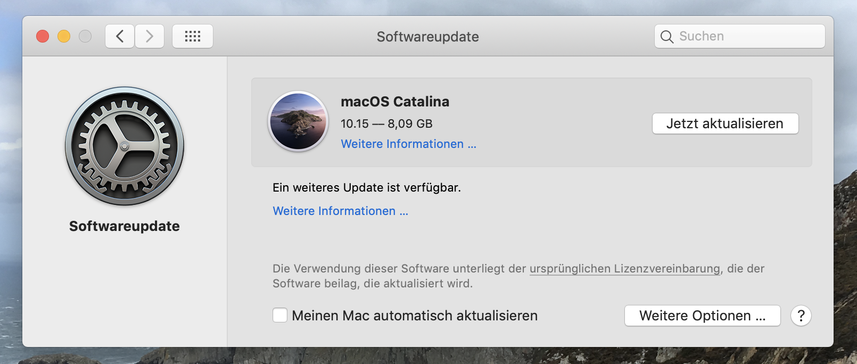Show all preferences via the grid icon
857x364 pixels.
pos(193,36)
